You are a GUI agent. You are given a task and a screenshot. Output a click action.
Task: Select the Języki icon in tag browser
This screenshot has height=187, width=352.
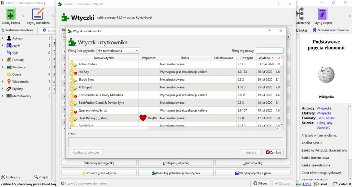coord(9,45)
